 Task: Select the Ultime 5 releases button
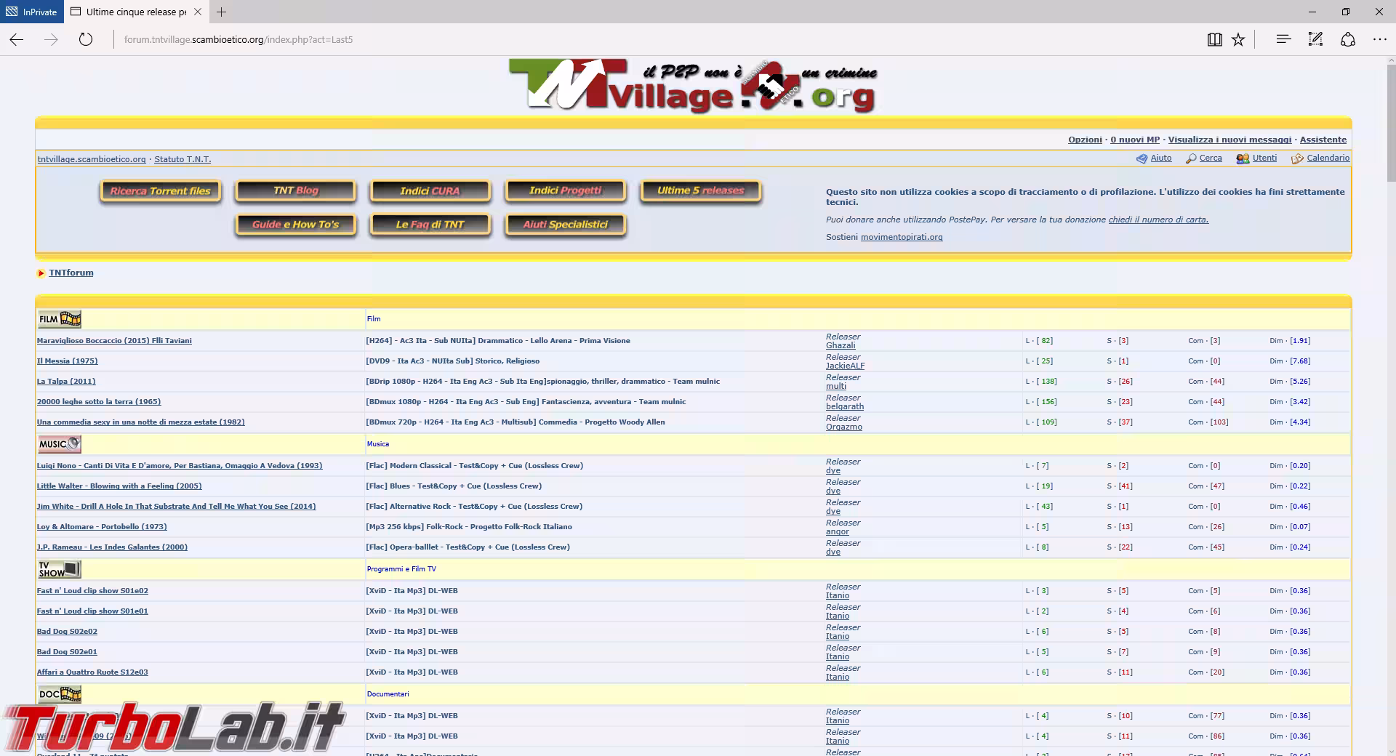tap(700, 190)
